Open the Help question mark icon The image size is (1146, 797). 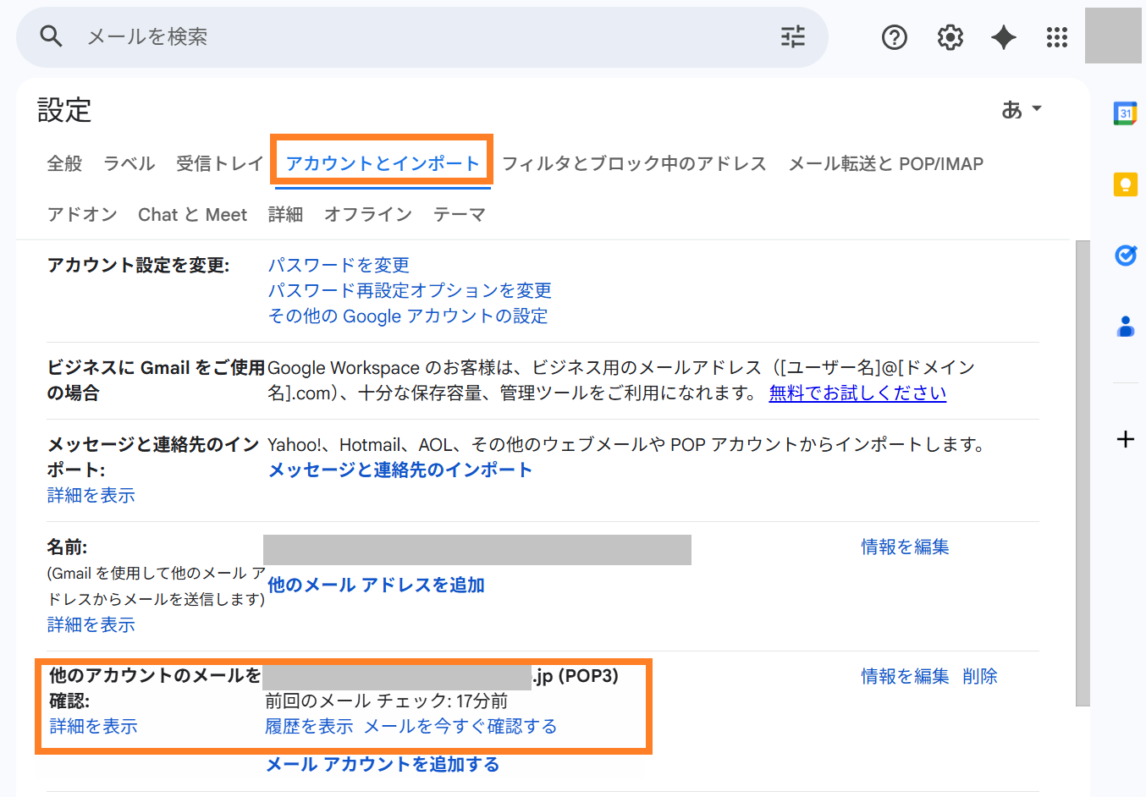click(894, 37)
